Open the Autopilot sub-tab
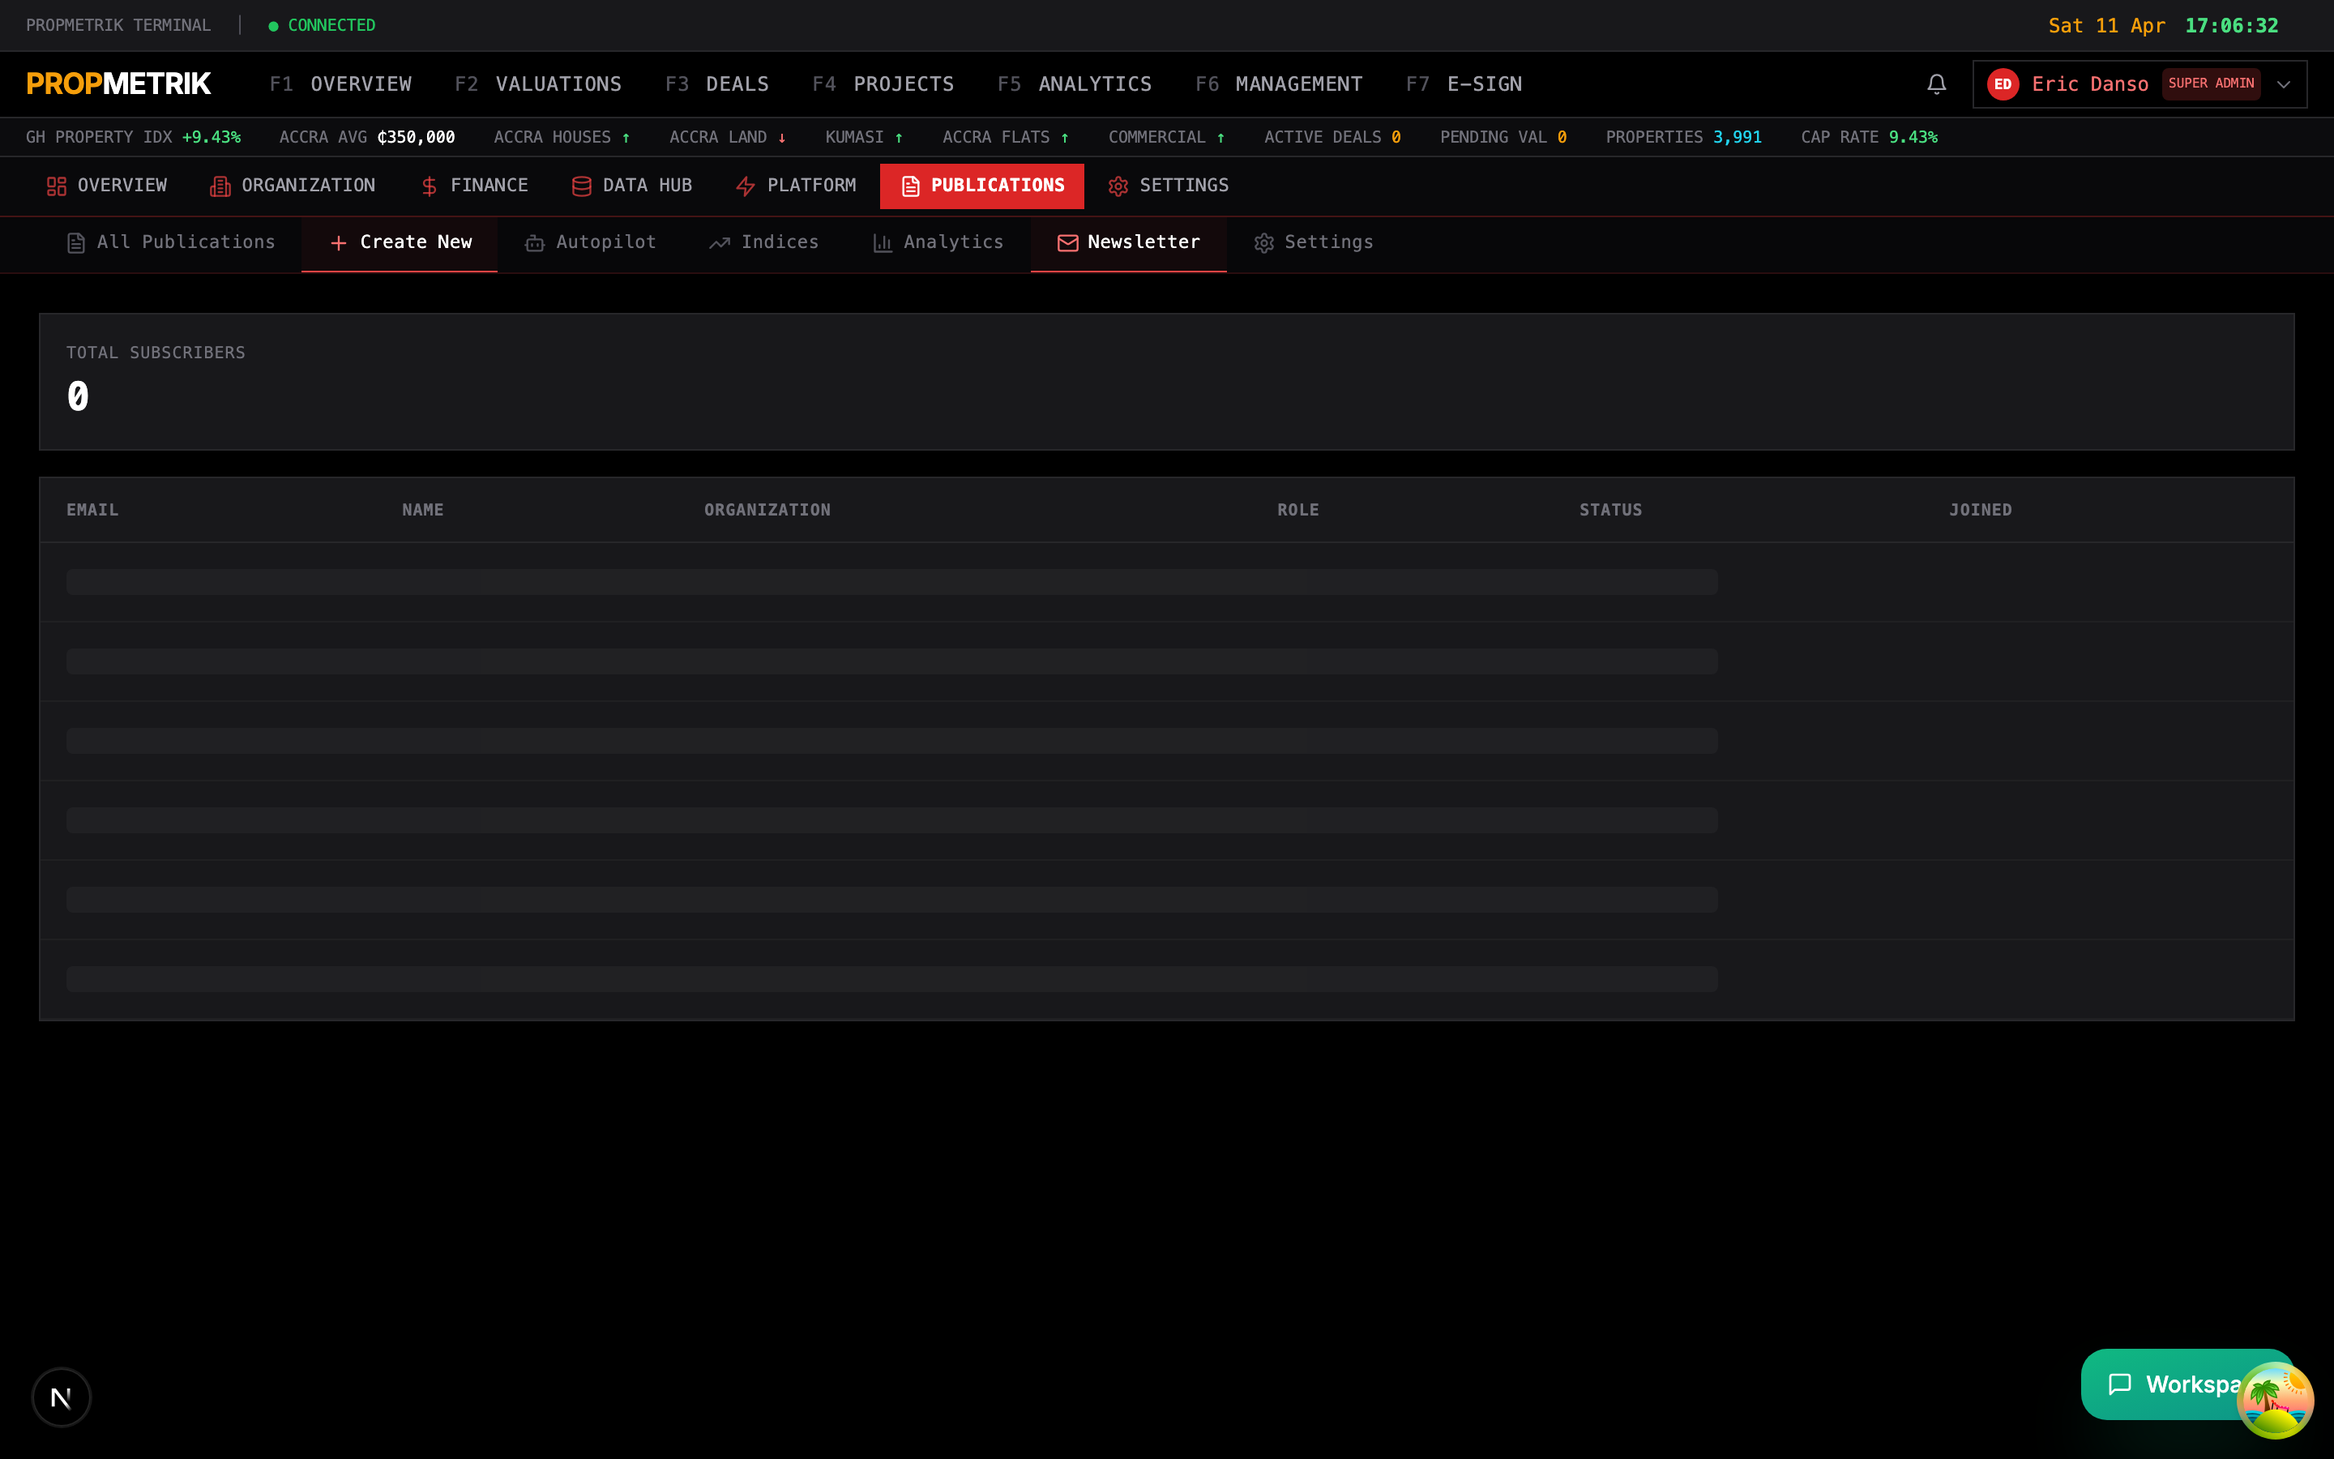Viewport: 2334px width, 1459px height. 590,242
